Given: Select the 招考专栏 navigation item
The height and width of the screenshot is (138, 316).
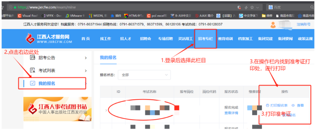Looking at the screenshot, I should 205,39.
